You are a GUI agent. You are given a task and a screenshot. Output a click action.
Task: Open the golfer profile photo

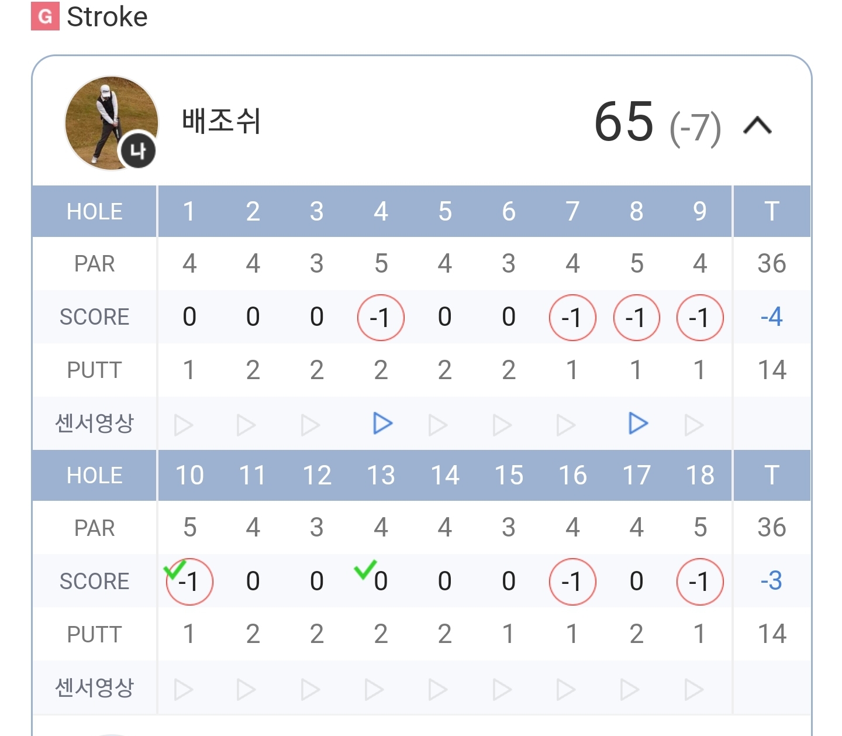111,123
